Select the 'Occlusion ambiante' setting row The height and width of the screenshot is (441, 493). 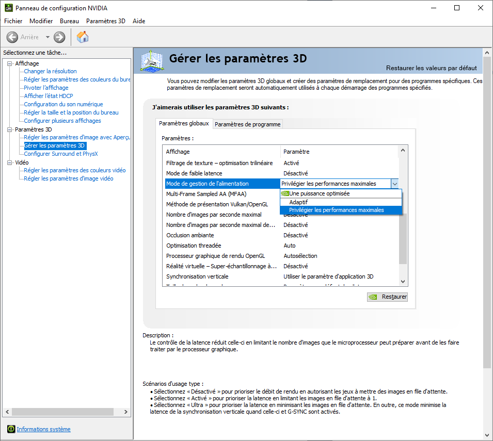(282, 235)
